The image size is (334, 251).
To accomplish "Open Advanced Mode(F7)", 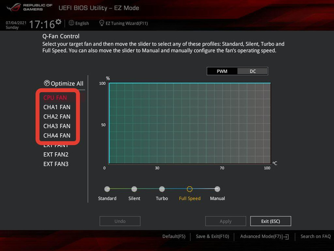I will click(x=261, y=236).
